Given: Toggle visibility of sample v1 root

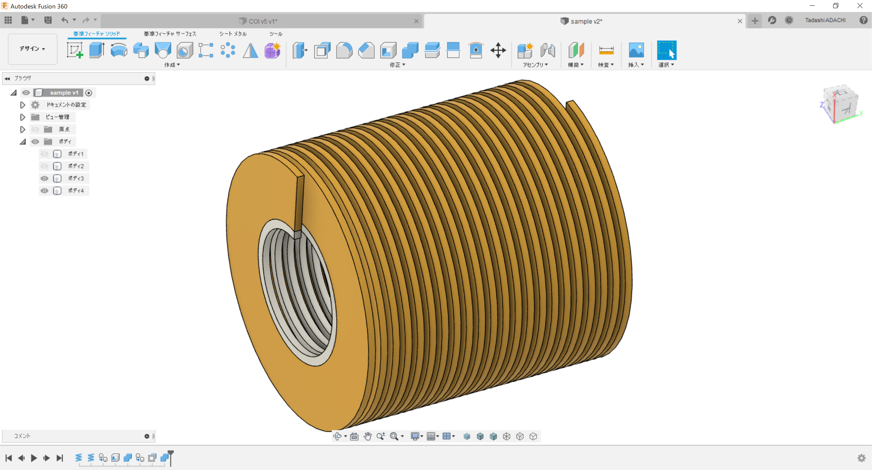Looking at the screenshot, I should tap(26, 93).
